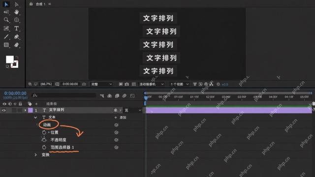
Task: Select the 文字排列 layer name
Action: pos(57,110)
